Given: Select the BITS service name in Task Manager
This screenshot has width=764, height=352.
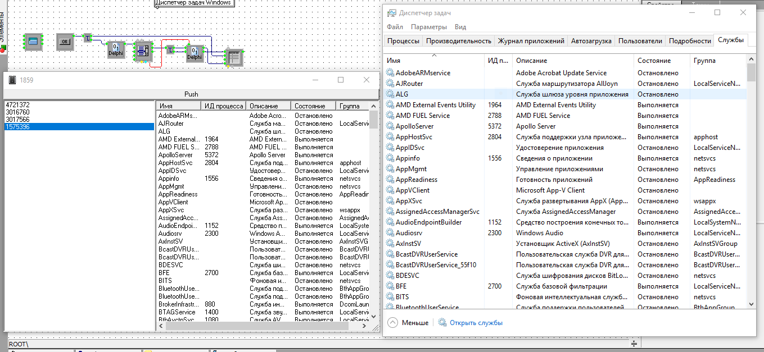Looking at the screenshot, I should pos(403,297).
